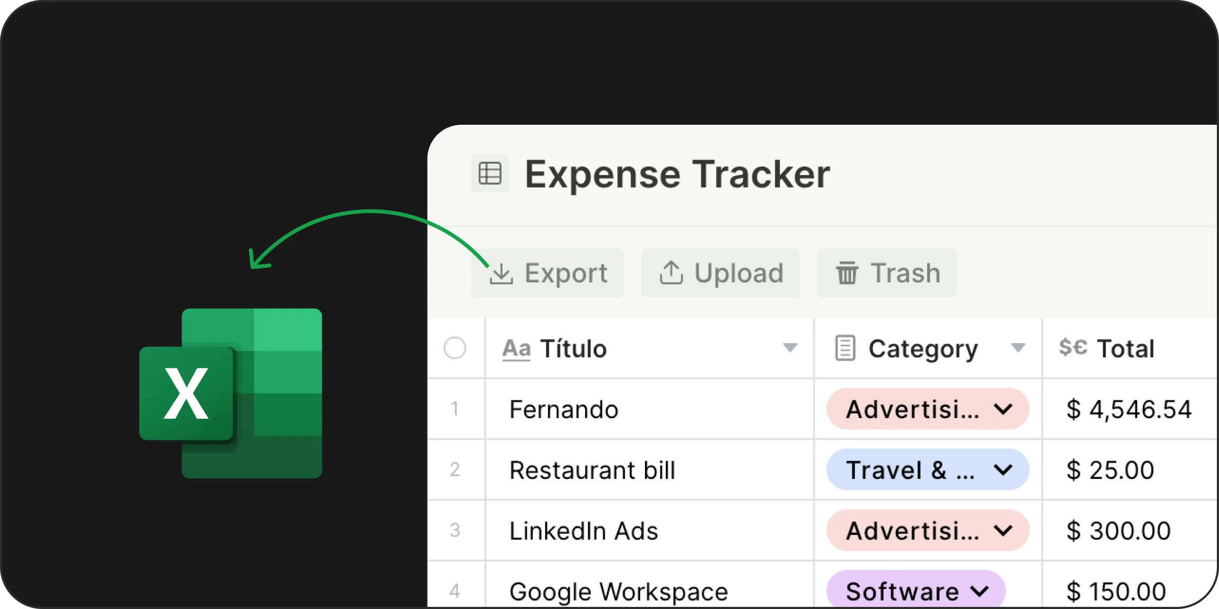Click the list icon next to Category header

pyautogui.click(x=844, y=348)
